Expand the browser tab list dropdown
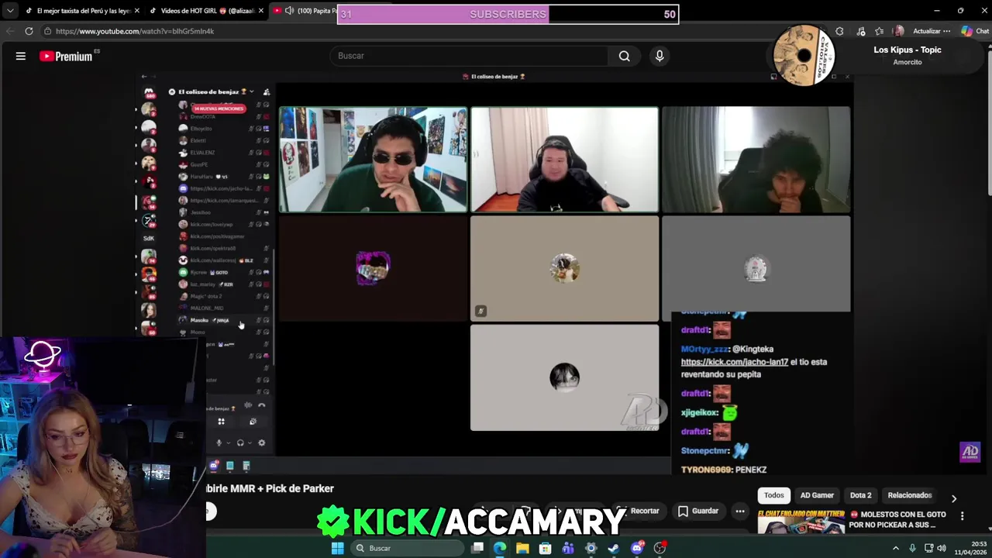This screenshot has width=992, height=558. (x=10, y=11)
